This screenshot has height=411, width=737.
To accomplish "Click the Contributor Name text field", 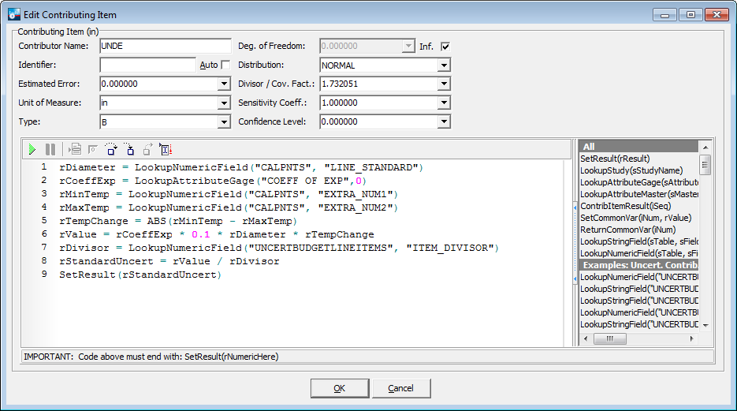I will point(154,47).
